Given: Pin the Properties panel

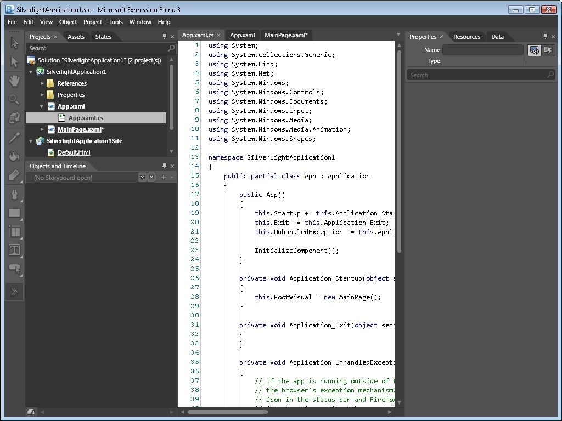Looking at the screenshot, I should [545, 37].
